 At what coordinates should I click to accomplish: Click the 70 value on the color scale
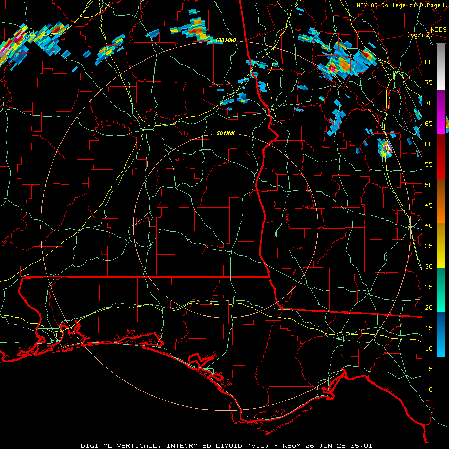tap(429, 103)
